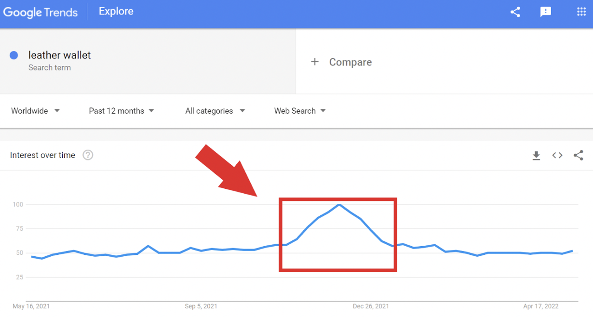Open help for Interest over time
The height and width of the screenshot is (317, 593).
pos(88,155)
